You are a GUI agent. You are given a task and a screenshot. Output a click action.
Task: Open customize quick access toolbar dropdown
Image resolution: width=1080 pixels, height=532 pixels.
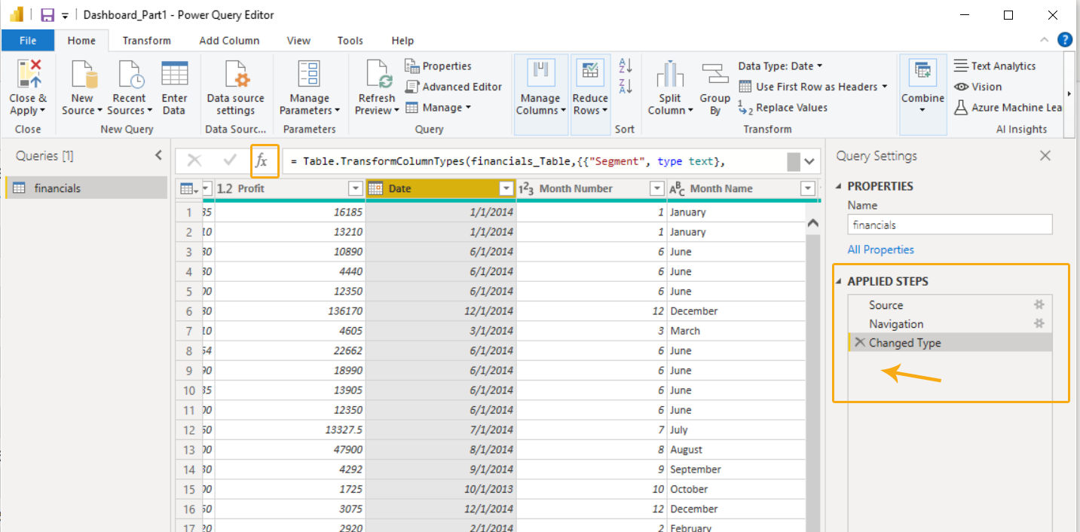click(x=66, y=15)
